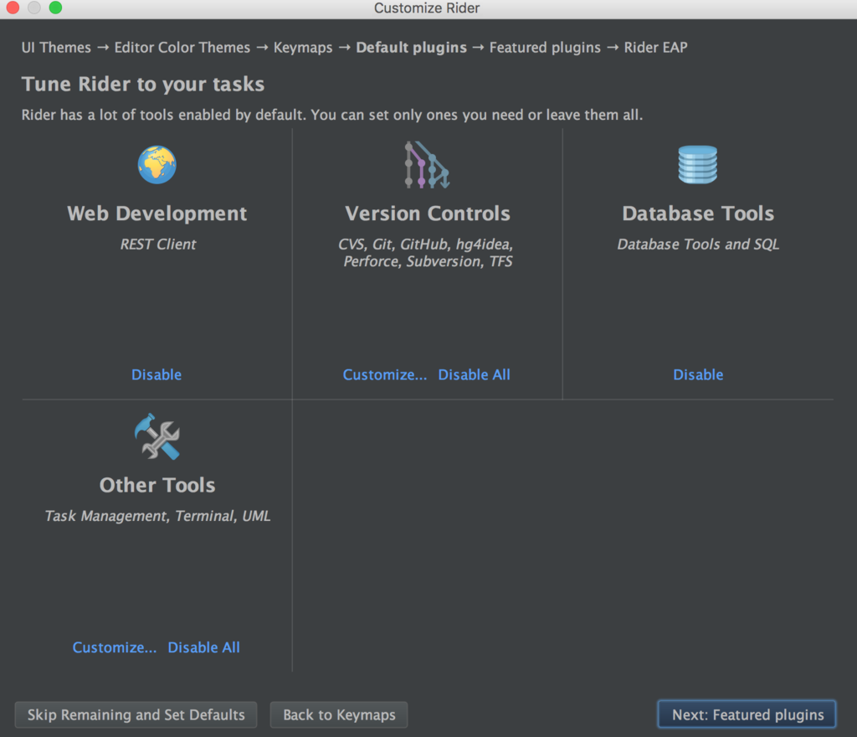Screen dimensions: 857x737
Task: Customize the Version Controls plugins
Action: (x=385, y=374)
